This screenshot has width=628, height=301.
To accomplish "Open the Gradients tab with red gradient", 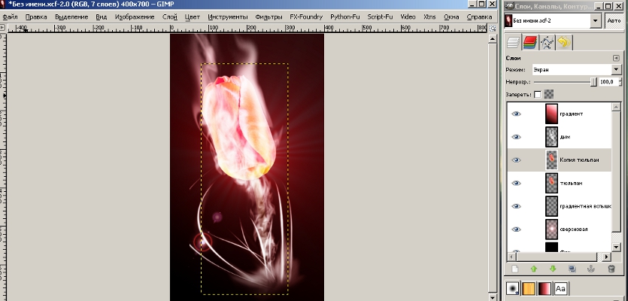I will (x=545, y=288).
